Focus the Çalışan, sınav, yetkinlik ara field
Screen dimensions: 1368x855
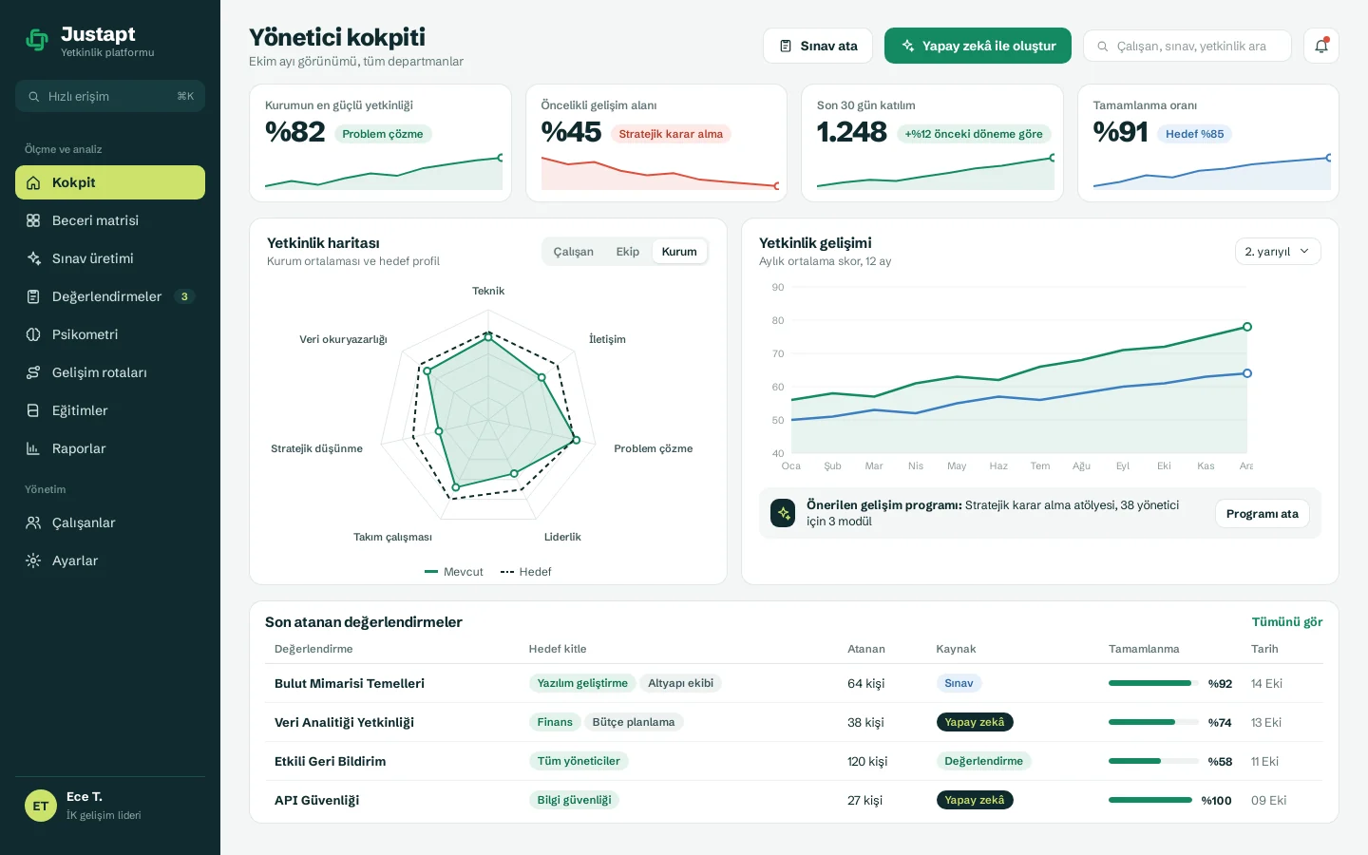tap(1187, 46)
